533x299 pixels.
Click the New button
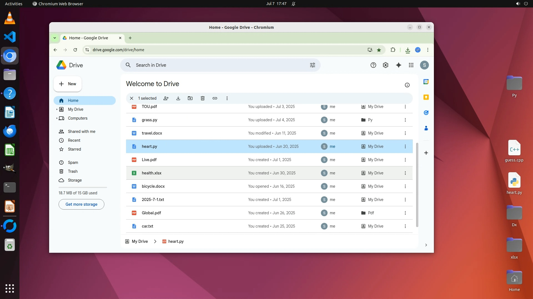click(68, 84)
